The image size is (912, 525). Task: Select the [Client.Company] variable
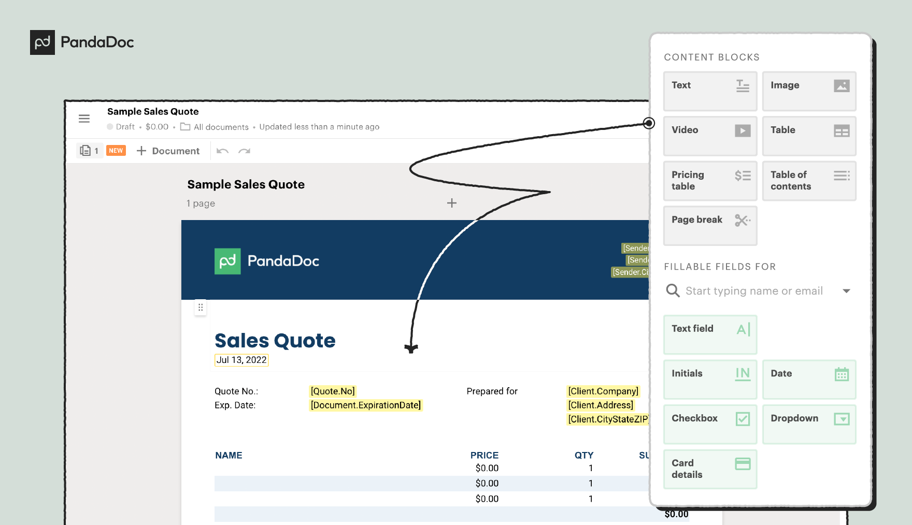pyautogui.click(x=603, y=391)
